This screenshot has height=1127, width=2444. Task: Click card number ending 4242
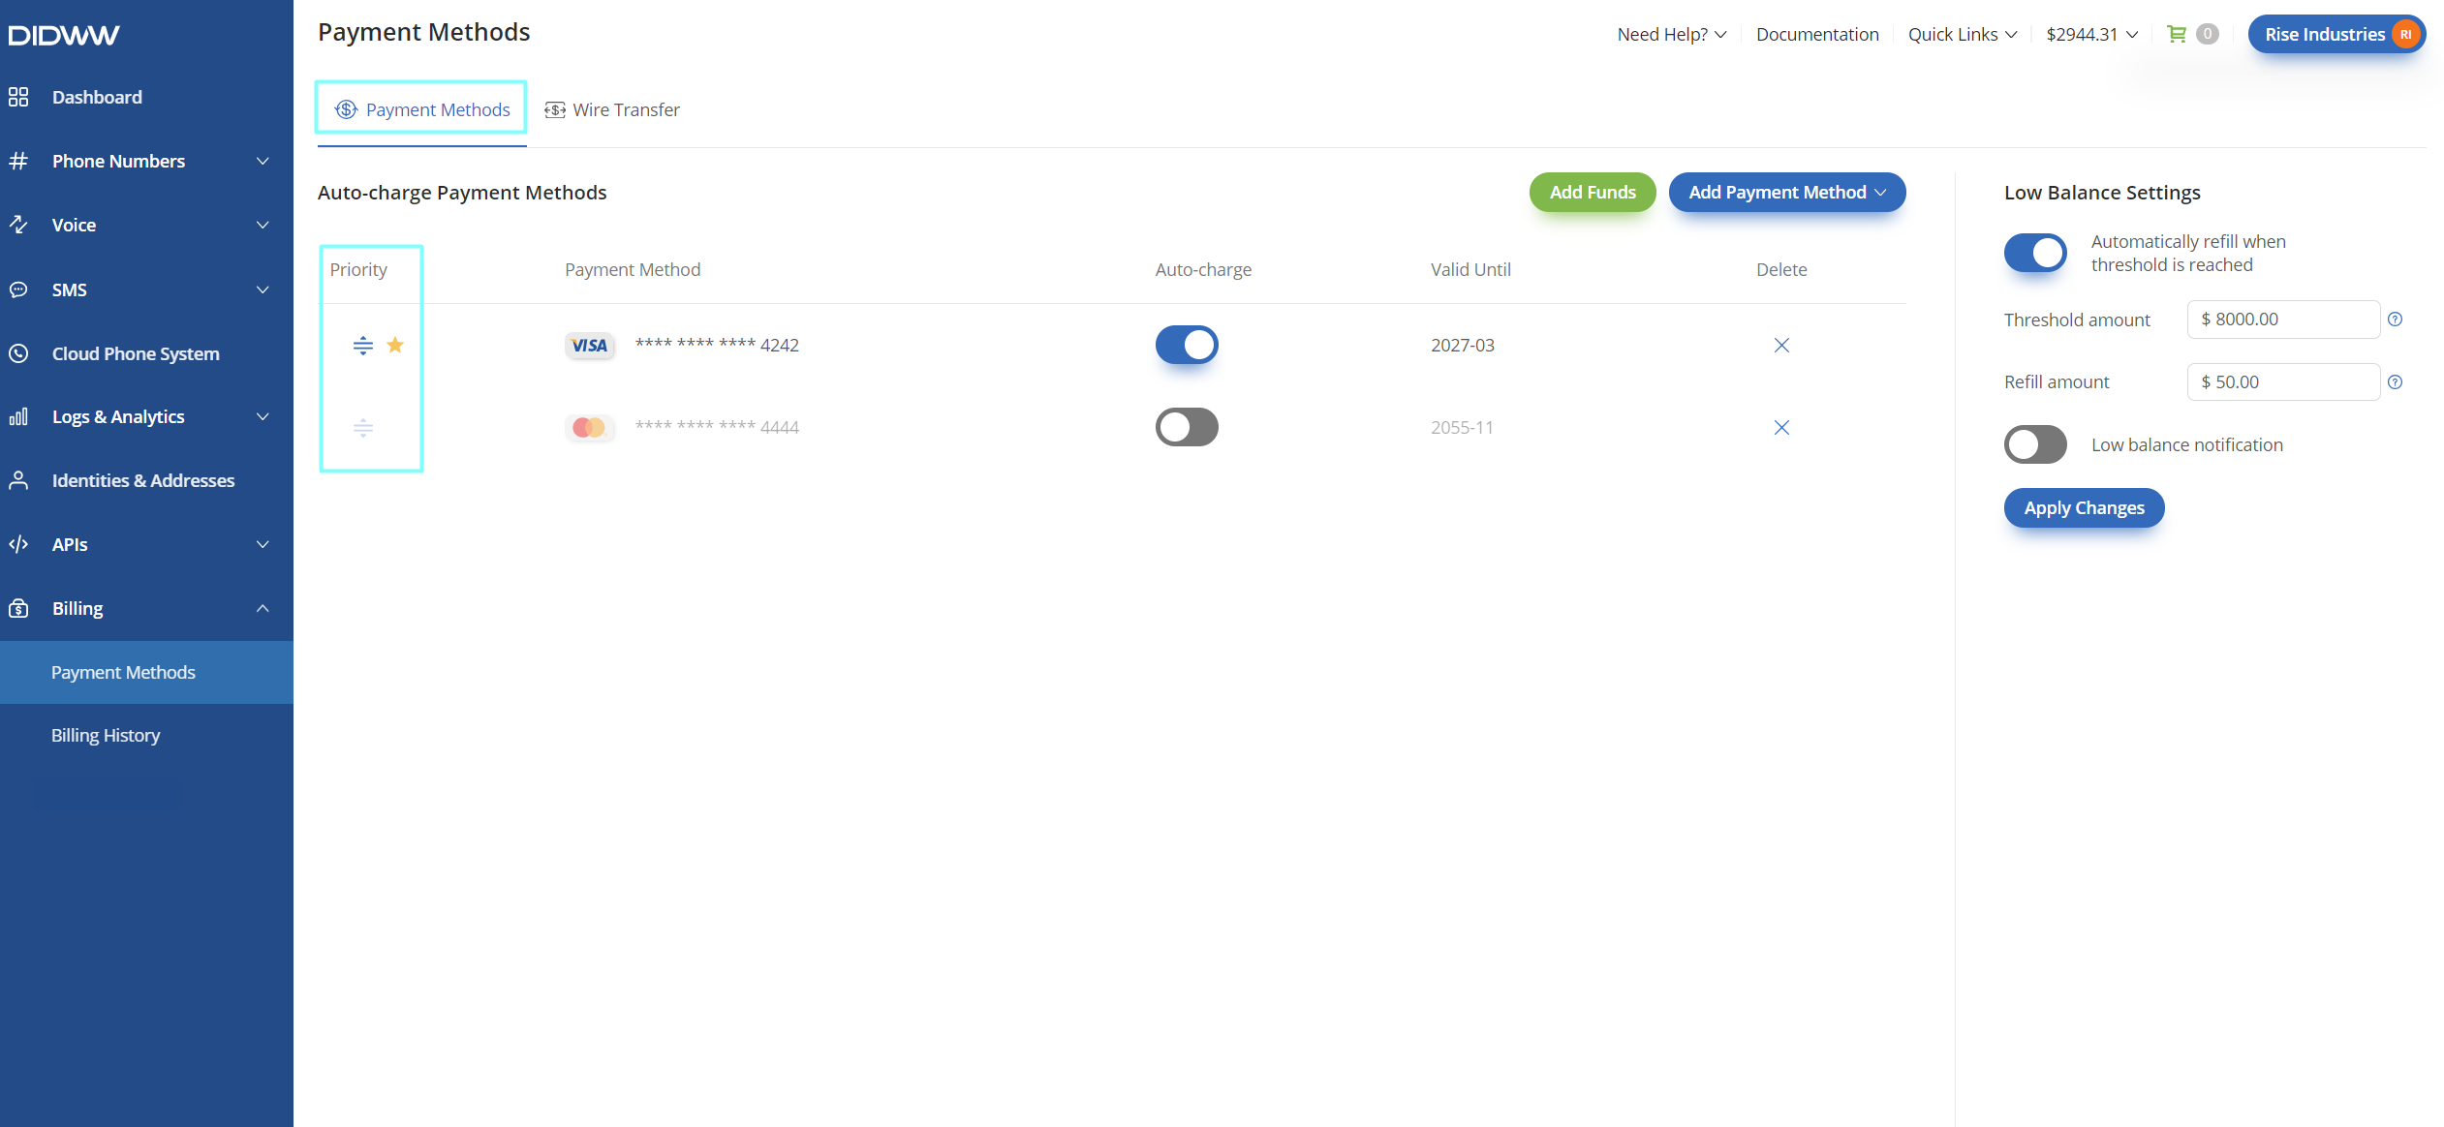coord(717,345)
